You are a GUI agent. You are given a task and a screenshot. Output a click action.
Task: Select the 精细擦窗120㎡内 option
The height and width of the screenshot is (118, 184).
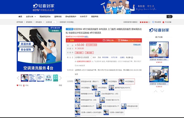(x=84, y=94)
